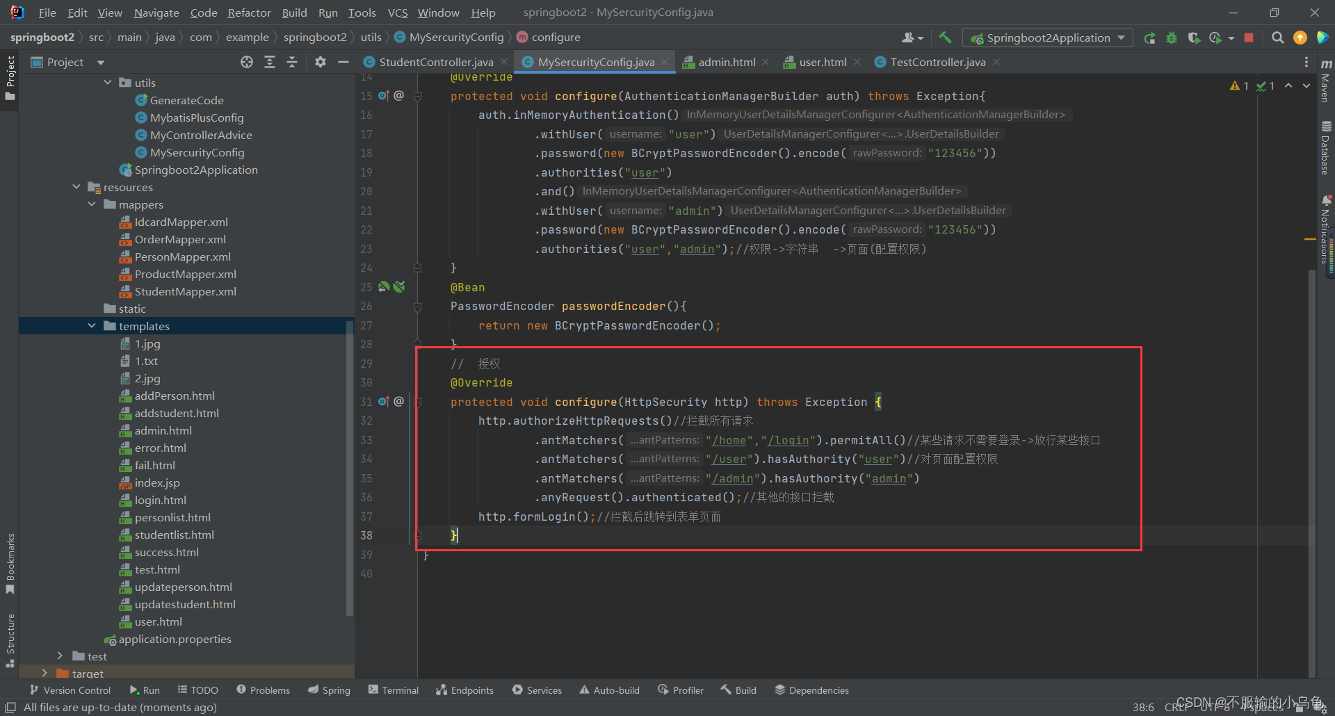Viewport: 1335px width, 716px height.
Task: Open the Database tool window
Action: [x=1326, y=148]
